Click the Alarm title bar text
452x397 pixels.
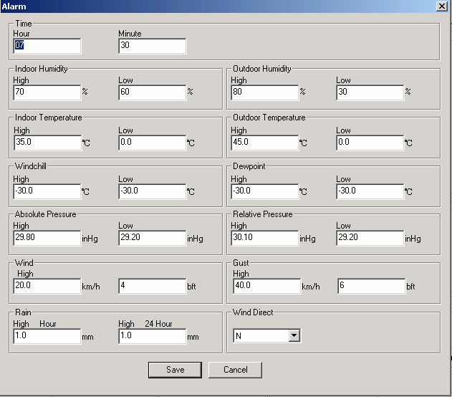[x=14, y=6]
